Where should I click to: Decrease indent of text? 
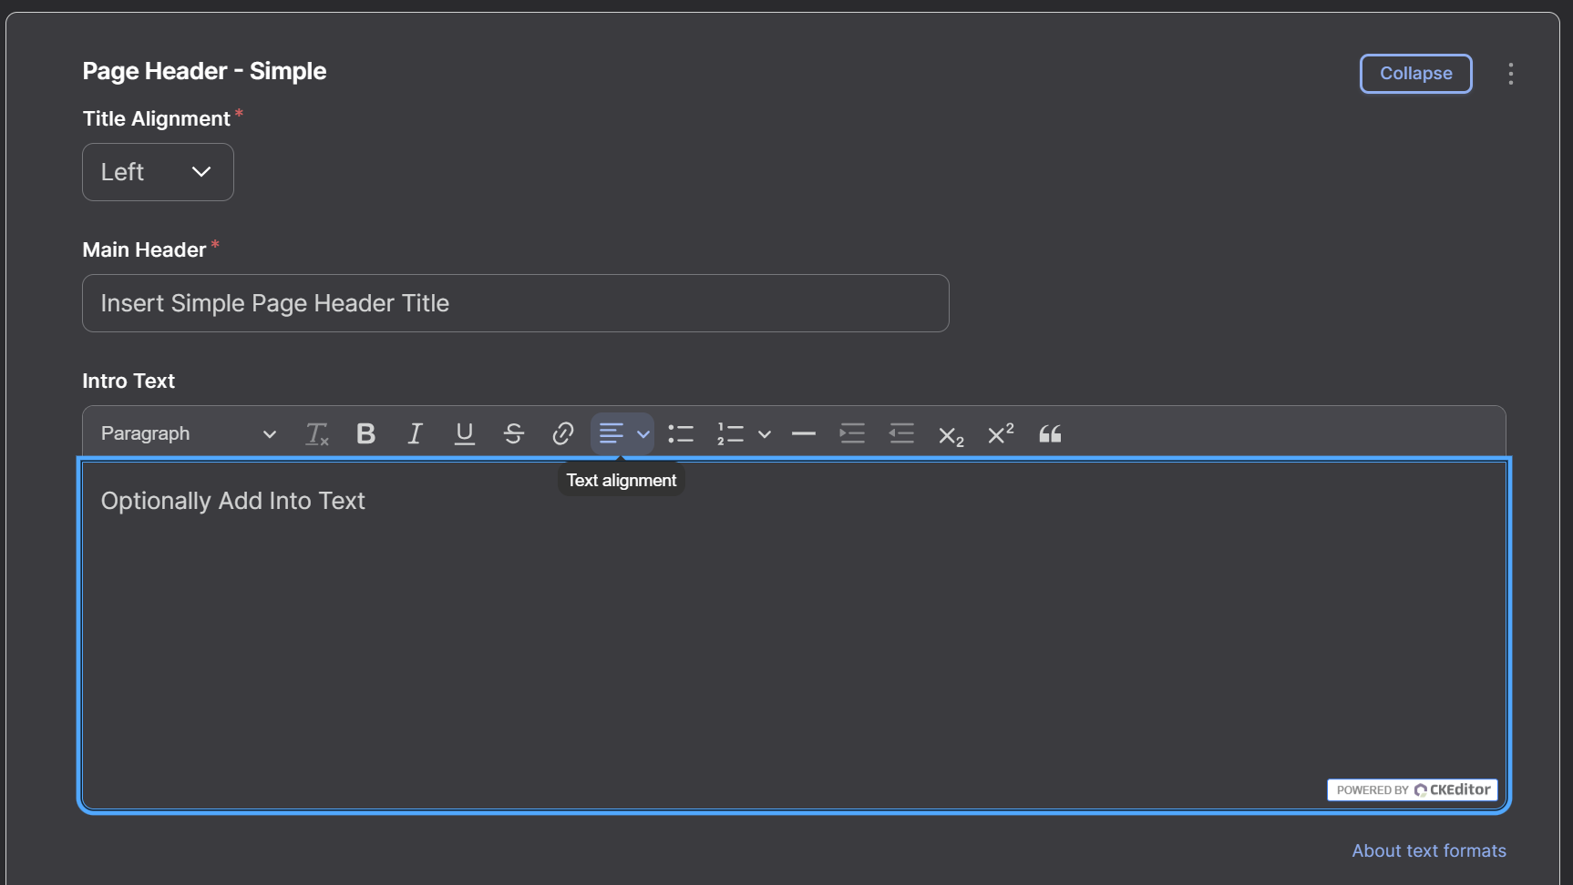pyautogui.click(x=901, y=434)
